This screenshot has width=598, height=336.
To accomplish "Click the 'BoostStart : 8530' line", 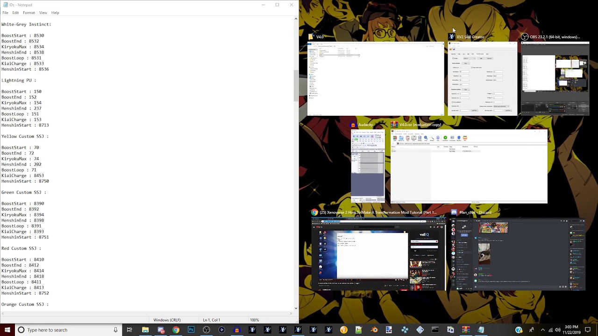I will [x=22, y=35].
